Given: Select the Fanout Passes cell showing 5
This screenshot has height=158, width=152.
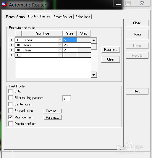Looking at the screenshot, I should (70, 40).
